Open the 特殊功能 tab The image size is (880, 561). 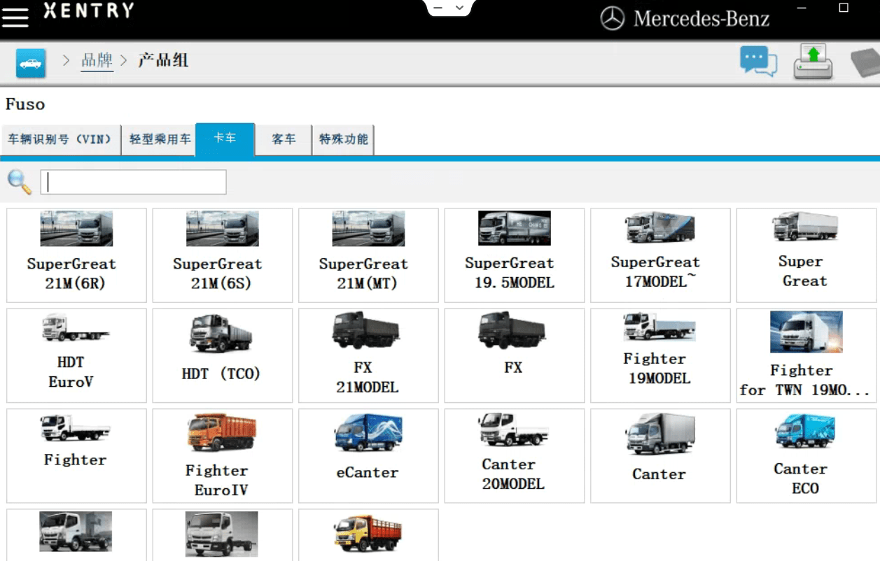tap(342, 139)
